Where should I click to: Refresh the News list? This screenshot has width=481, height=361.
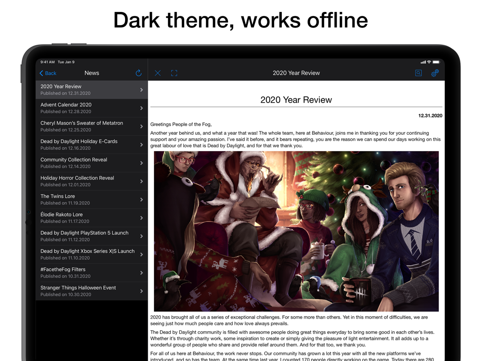tap(139, 73)
